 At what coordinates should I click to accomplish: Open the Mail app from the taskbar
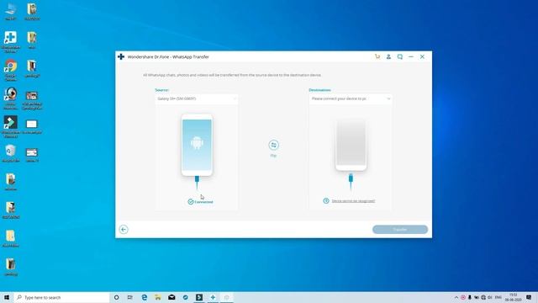click(171, 297)
